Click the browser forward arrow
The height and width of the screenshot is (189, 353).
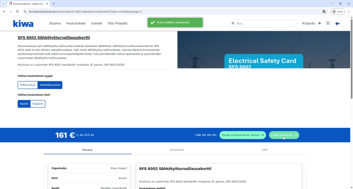(x=11, y=12)
